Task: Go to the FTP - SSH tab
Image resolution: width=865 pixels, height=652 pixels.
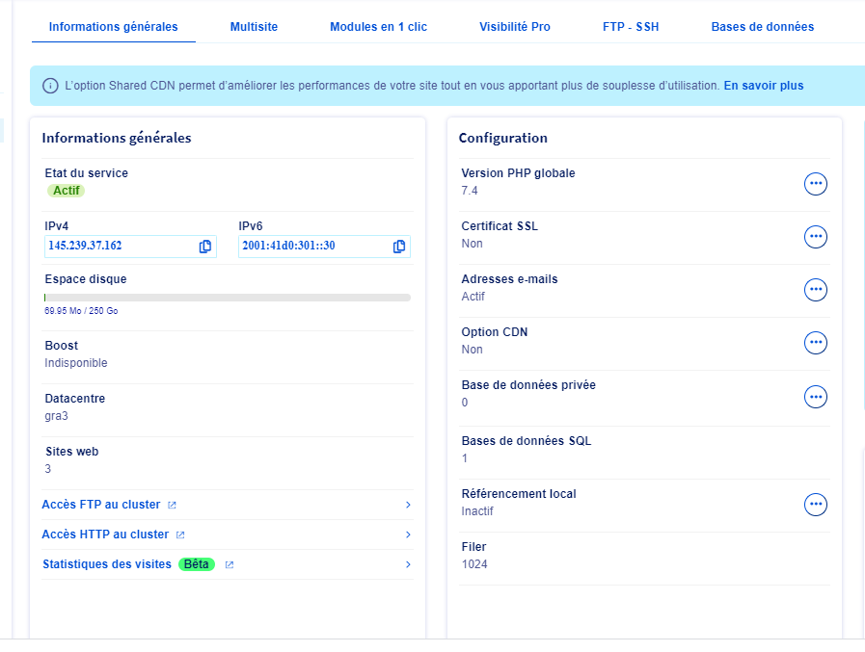Action: (631, 27)
